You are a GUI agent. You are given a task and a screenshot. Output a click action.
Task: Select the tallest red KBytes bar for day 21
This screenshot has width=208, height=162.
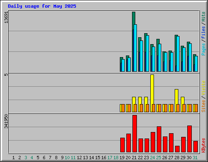click(134, 134)
